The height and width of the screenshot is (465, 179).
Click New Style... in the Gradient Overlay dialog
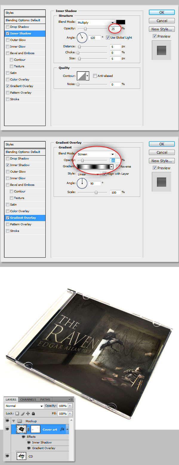(x=162, y=161)
